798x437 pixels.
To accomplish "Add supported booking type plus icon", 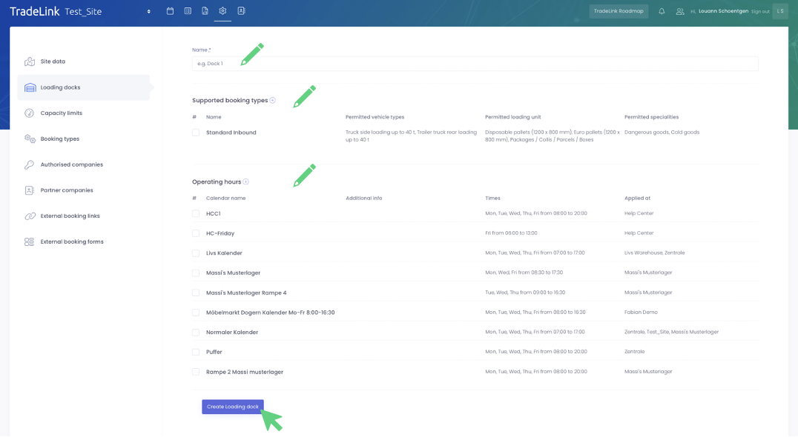I will [x=273, y=101].
